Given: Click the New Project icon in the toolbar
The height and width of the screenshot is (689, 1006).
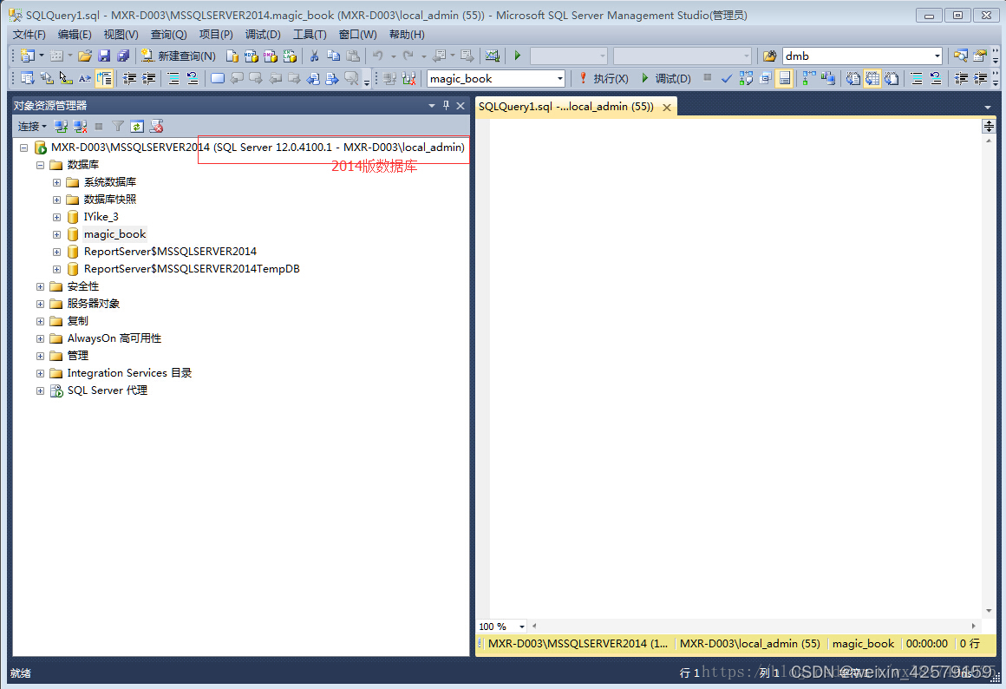Looking at the screenshot, I should point(28,56).
